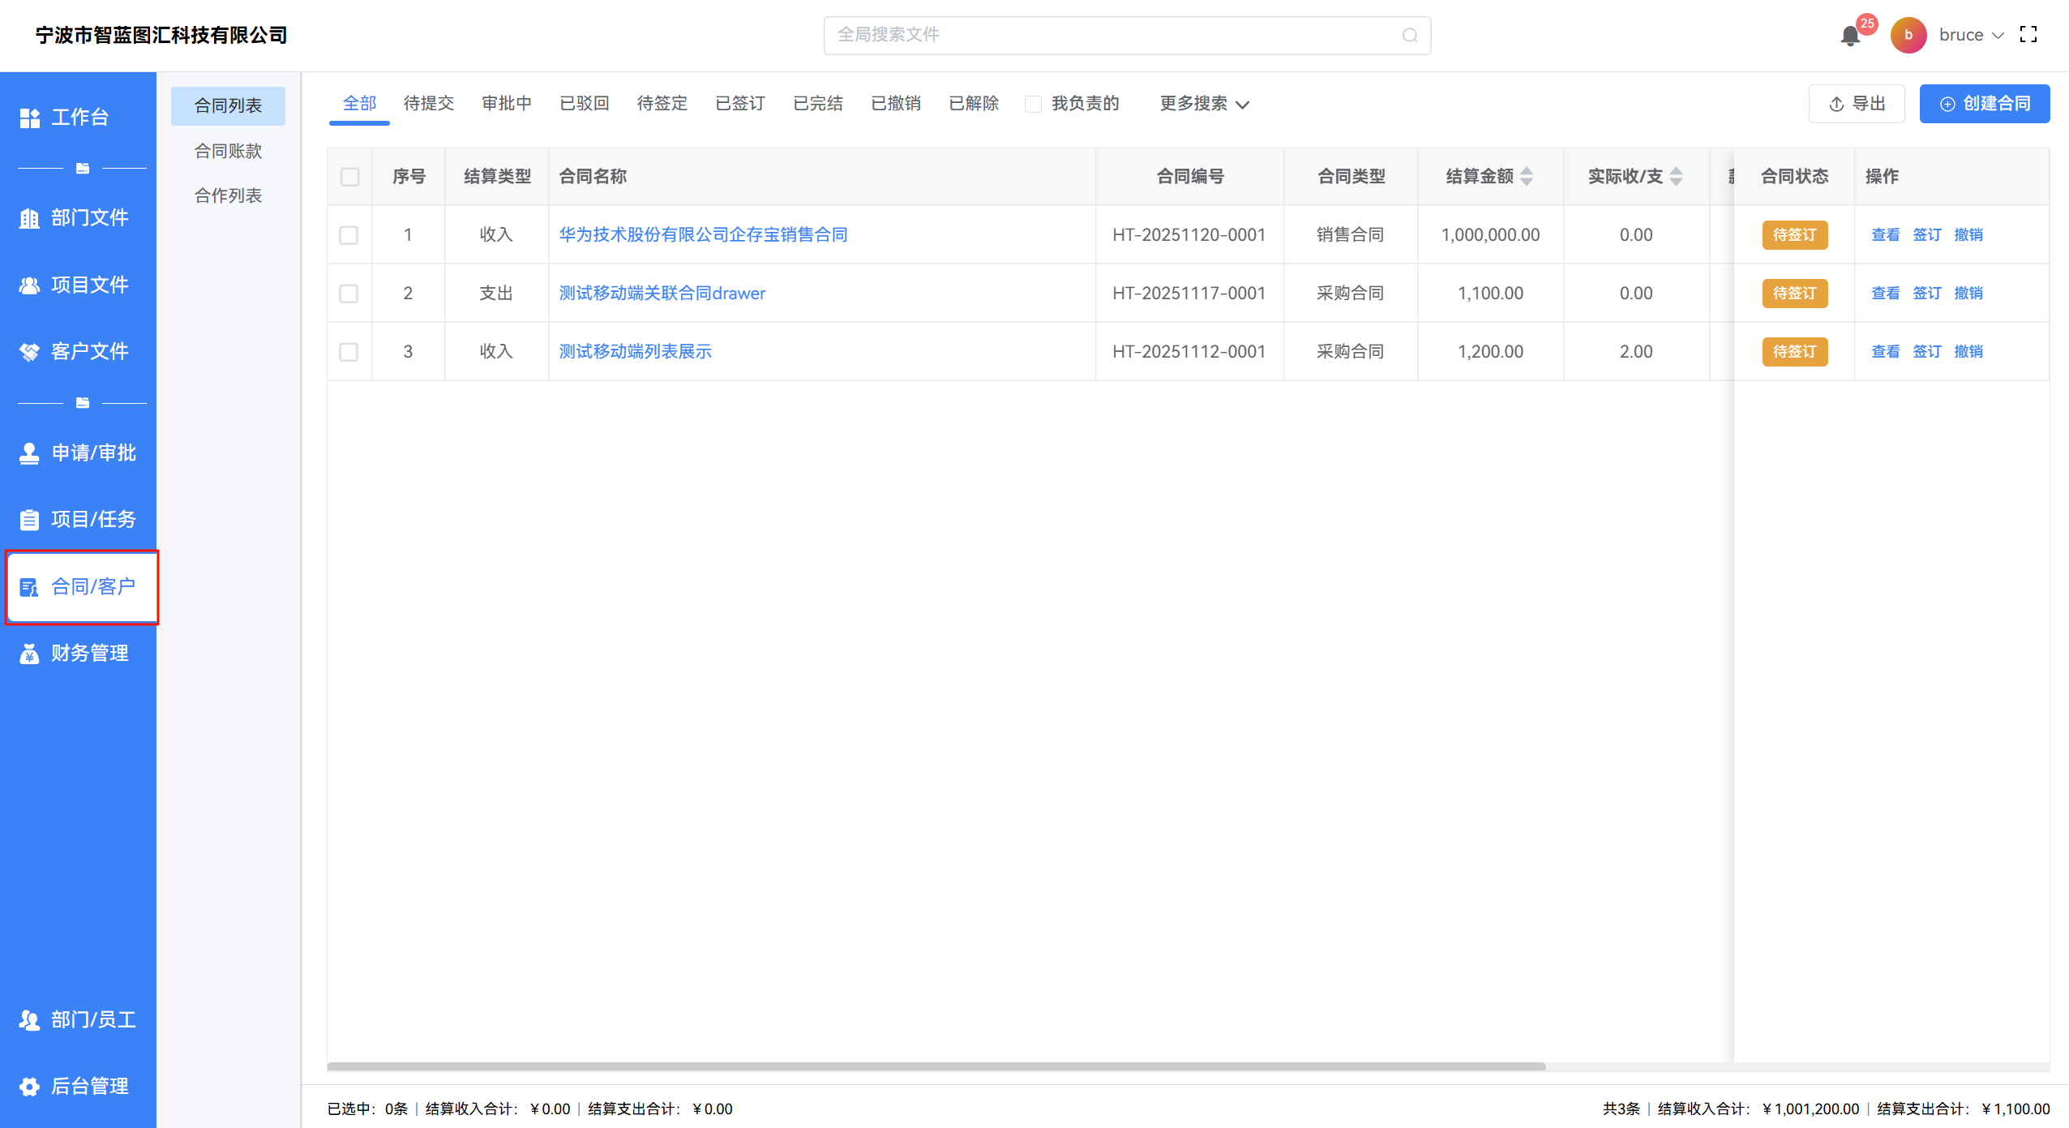Go to 财务管理 section

pos(79,653)
